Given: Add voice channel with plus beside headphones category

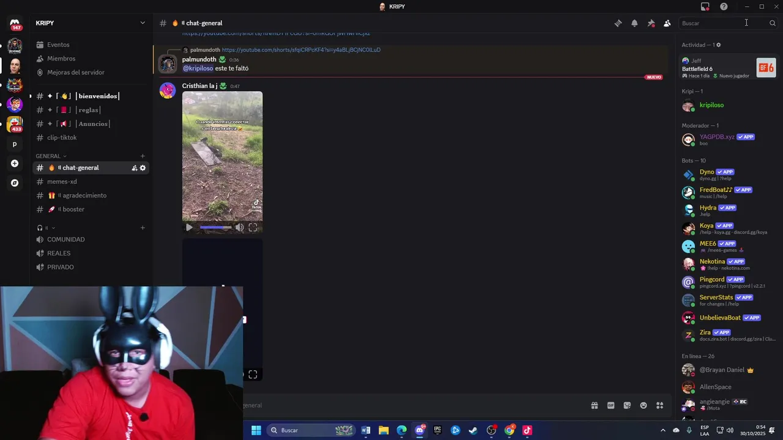Looking at the screenshot, I should point(143,228).
